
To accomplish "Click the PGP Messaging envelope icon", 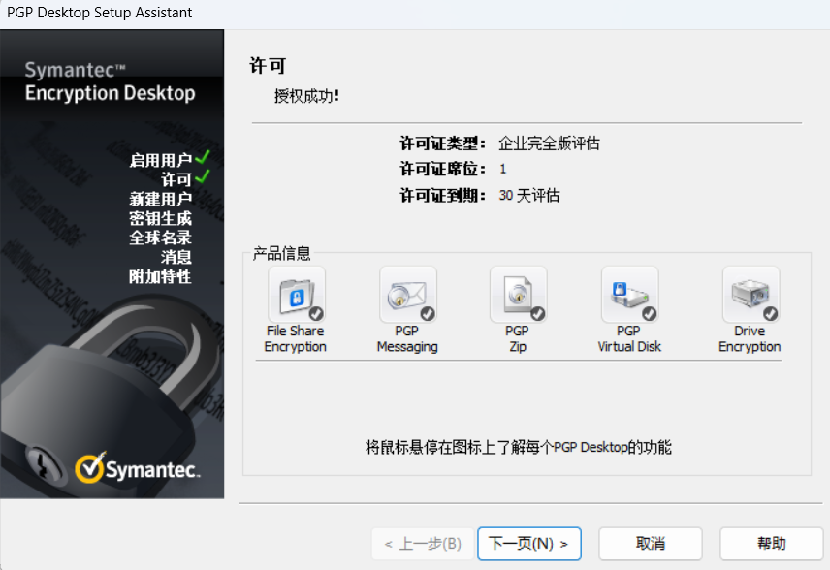I will (x=407, y=295).
